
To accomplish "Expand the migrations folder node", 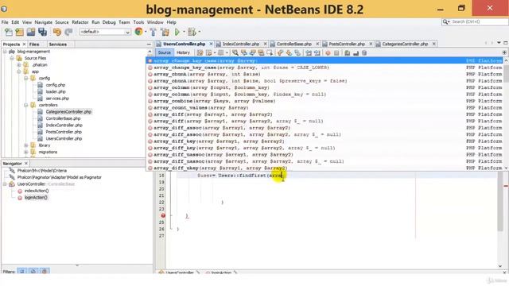I will coord(26,152).
